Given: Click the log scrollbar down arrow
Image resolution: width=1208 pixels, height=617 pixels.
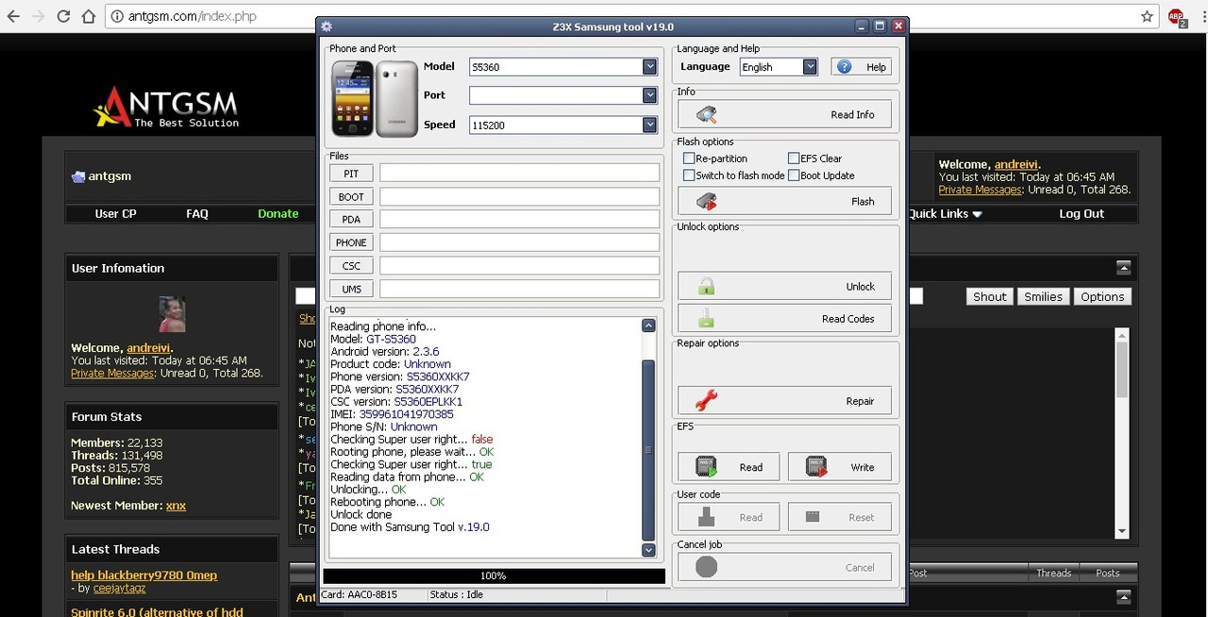Looking at the screenshot, I should [x=648, y=550].
